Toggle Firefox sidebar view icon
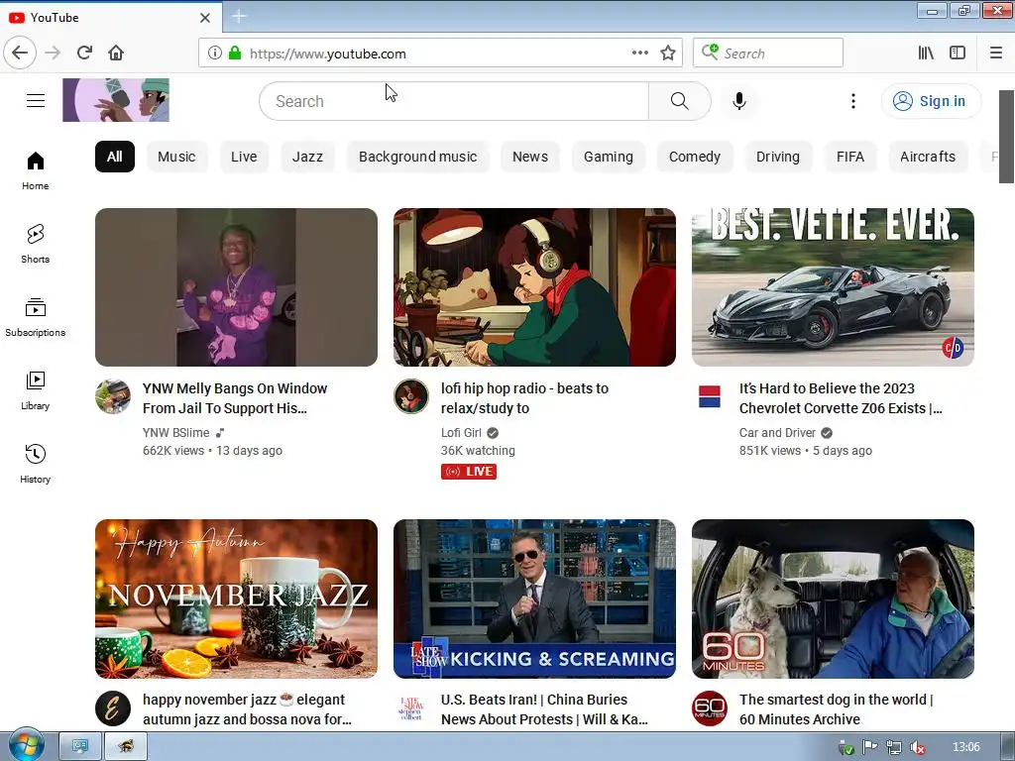This screenshot has width=1015, height=761. [x=958, y=54]
